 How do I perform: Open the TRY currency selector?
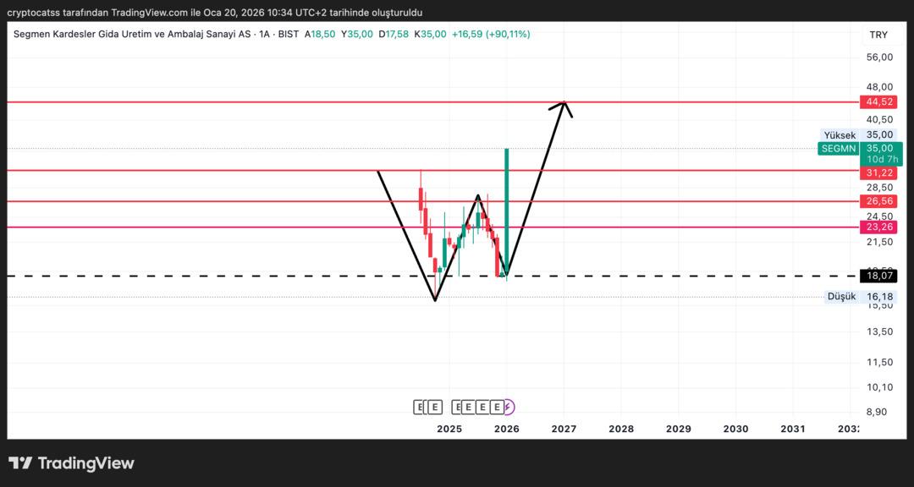click(x=878, y=35)
